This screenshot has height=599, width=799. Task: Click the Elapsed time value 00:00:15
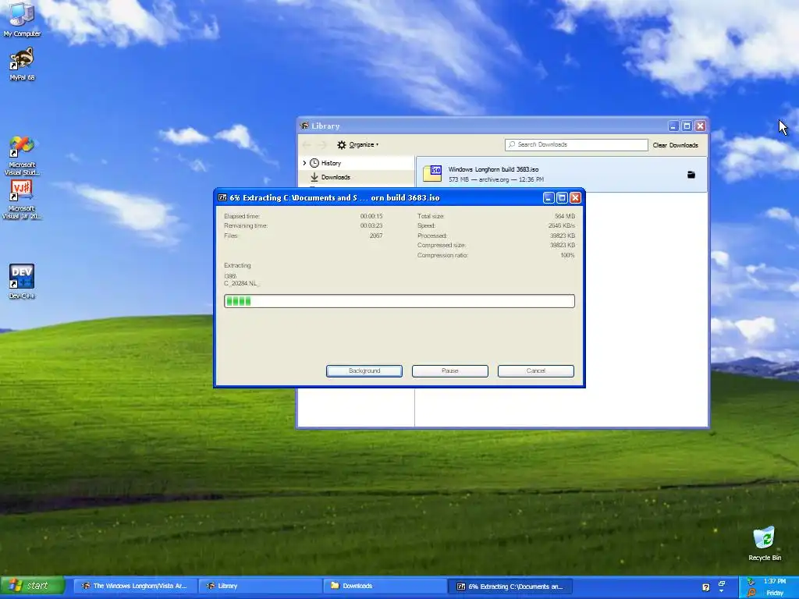pyautogui.click(x=371, y=216)
